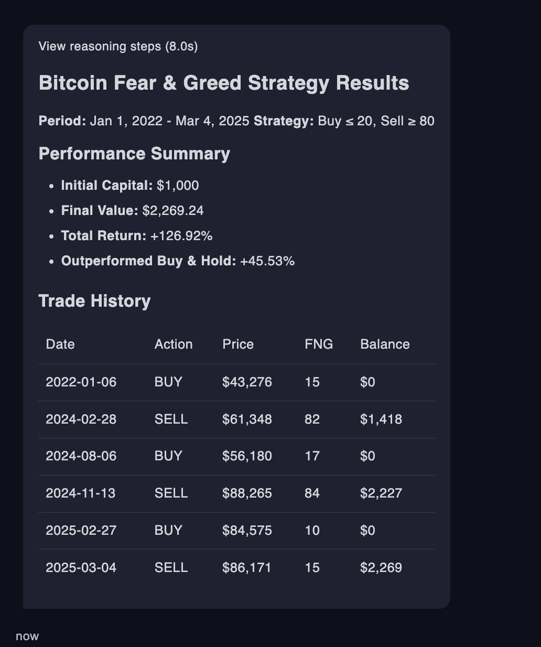The image size is (541, 647).
Task: Click the Price column header
Action: click(238, 344)
